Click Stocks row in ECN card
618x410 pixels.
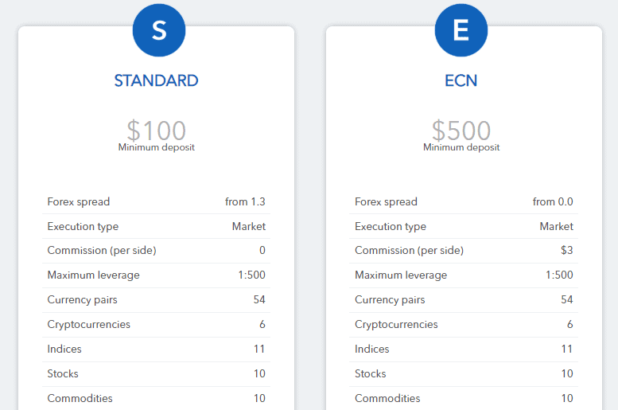464,373
